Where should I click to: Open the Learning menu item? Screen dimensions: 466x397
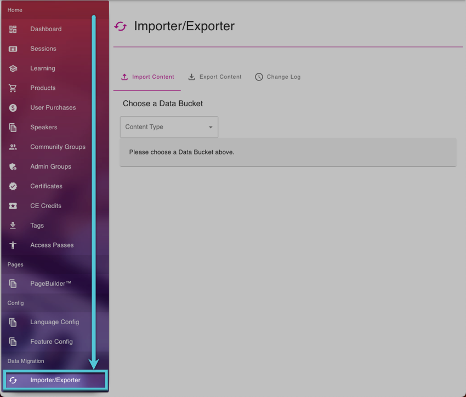[55, 68]
